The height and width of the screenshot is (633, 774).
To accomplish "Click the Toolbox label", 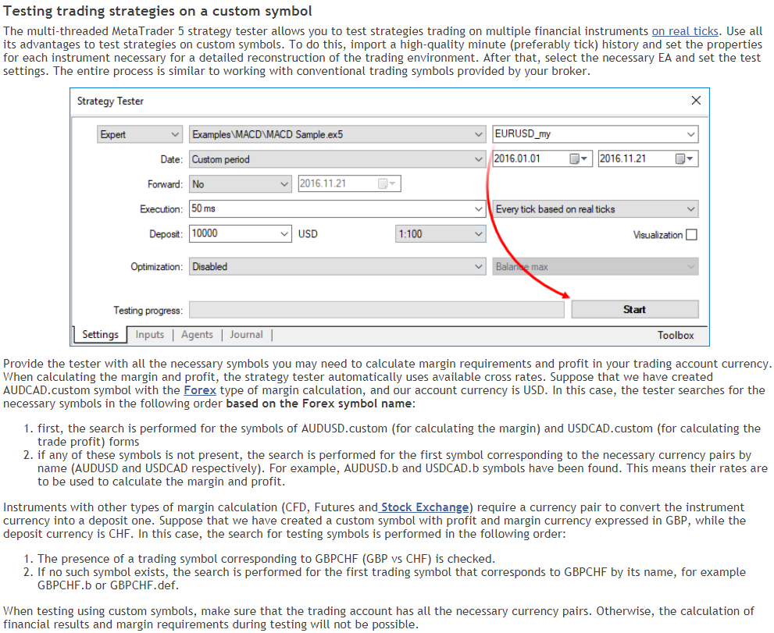I will tap(676, 335).
